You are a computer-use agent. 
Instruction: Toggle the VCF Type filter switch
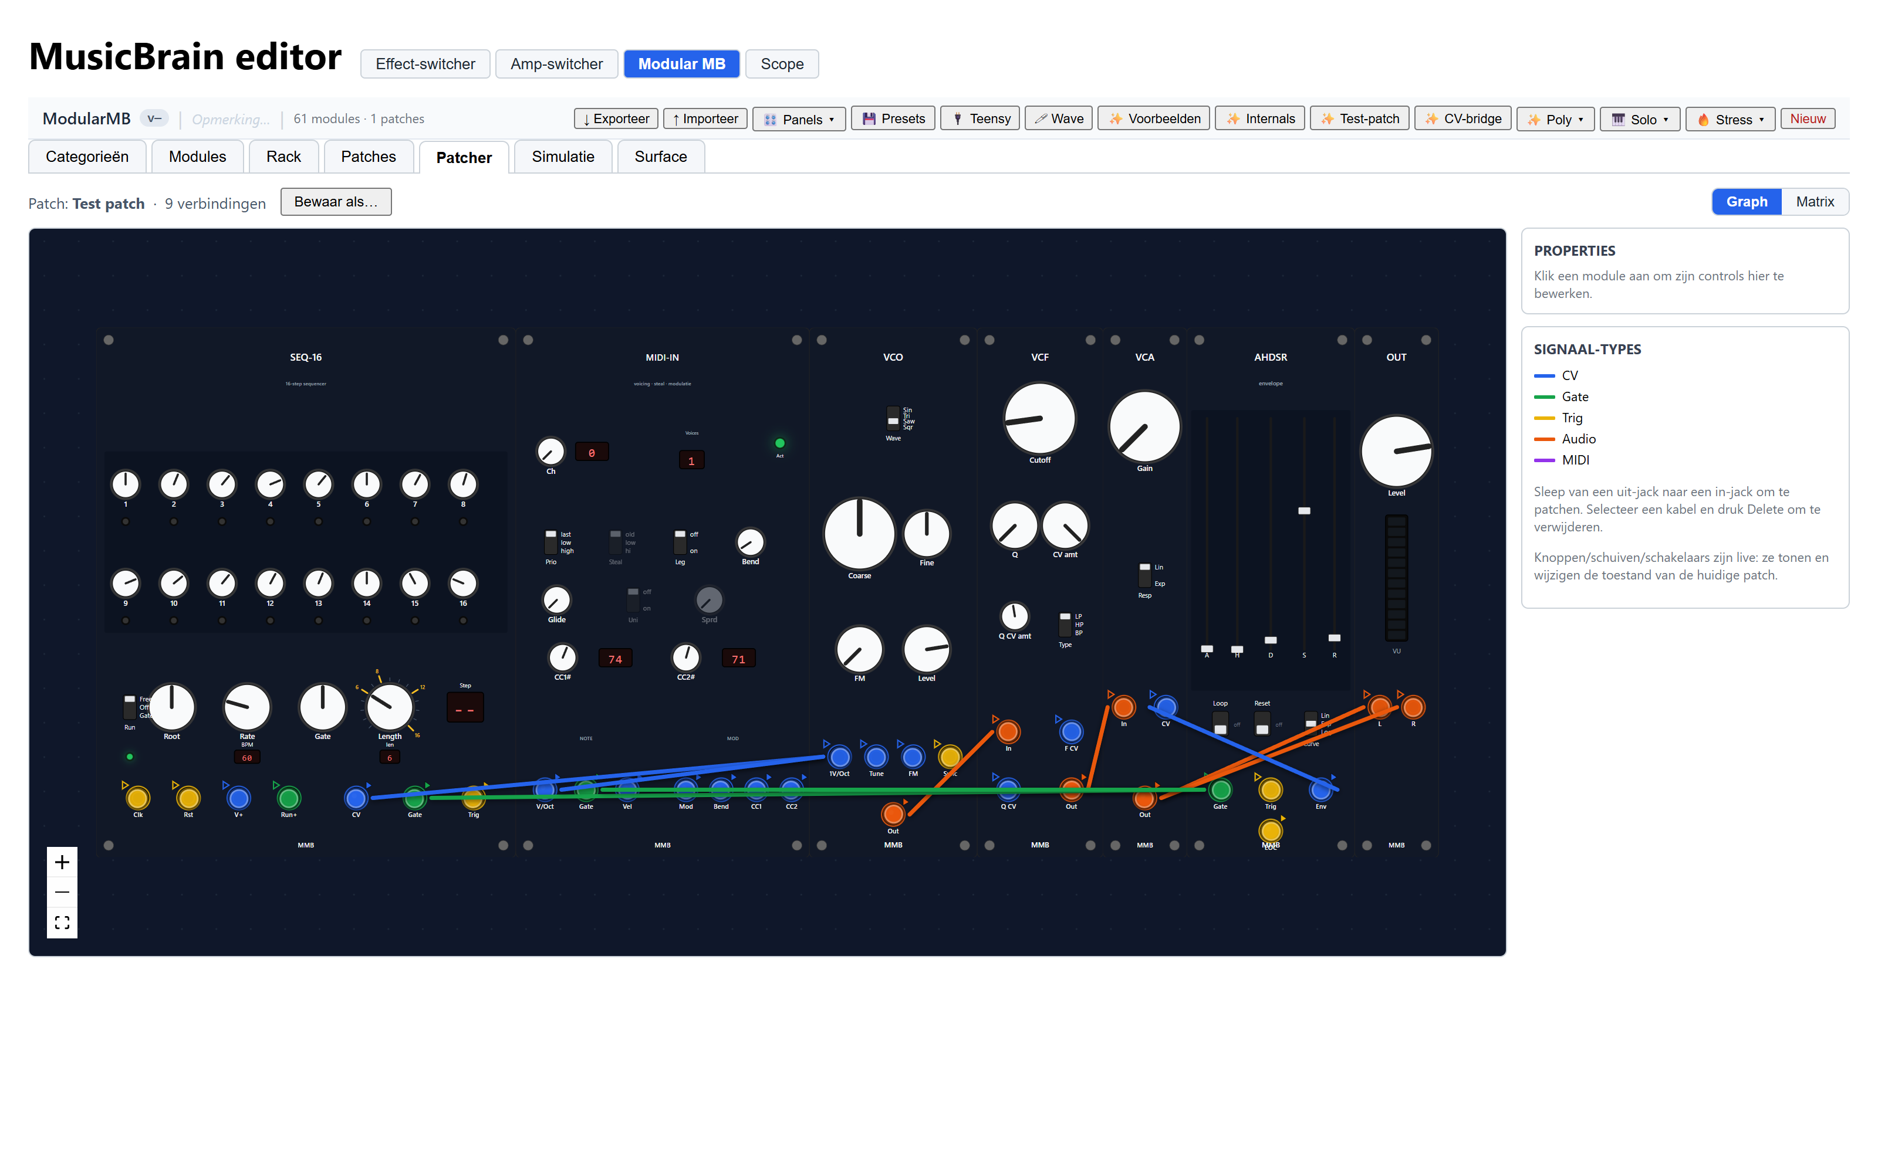pos(1066,625)
